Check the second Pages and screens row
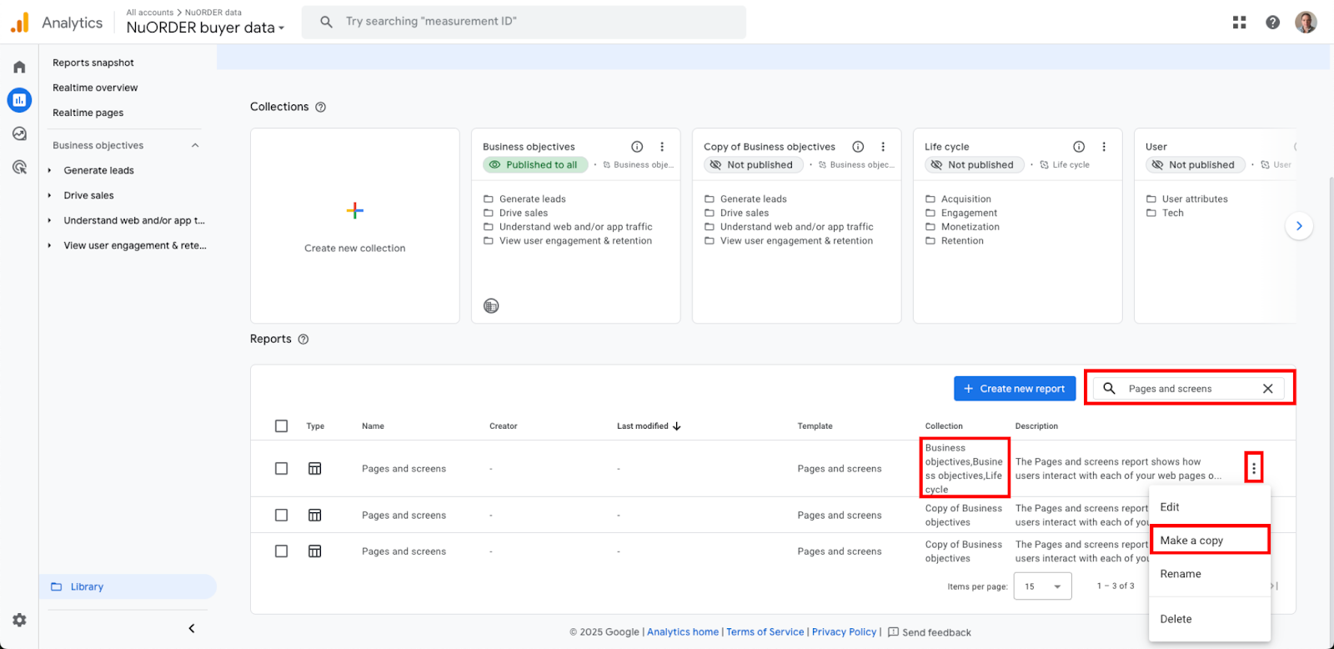Screen dimensions: 1334x649 [x=281, y=516]
